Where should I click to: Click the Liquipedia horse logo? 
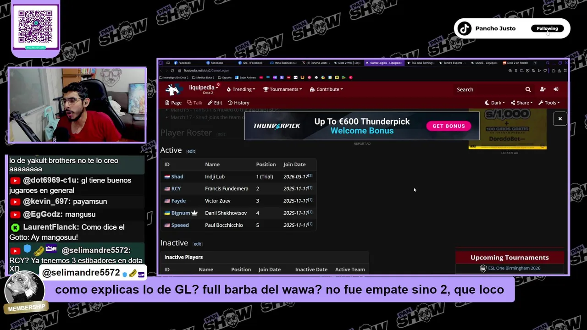click(173, 89)
